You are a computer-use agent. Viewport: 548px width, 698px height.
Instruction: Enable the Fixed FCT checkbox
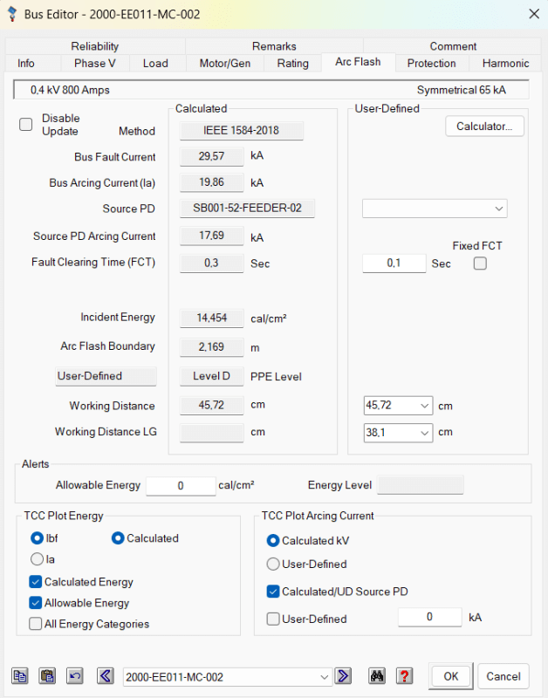tap(480, 263)
